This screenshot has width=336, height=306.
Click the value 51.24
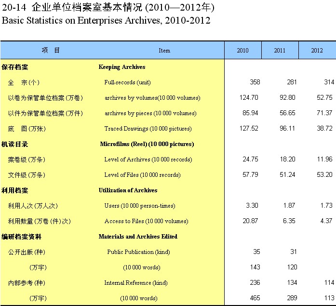[287, 174]
